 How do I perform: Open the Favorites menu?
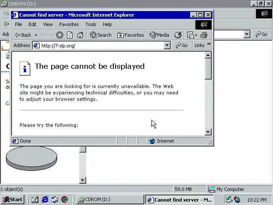(x=69, y=24)
